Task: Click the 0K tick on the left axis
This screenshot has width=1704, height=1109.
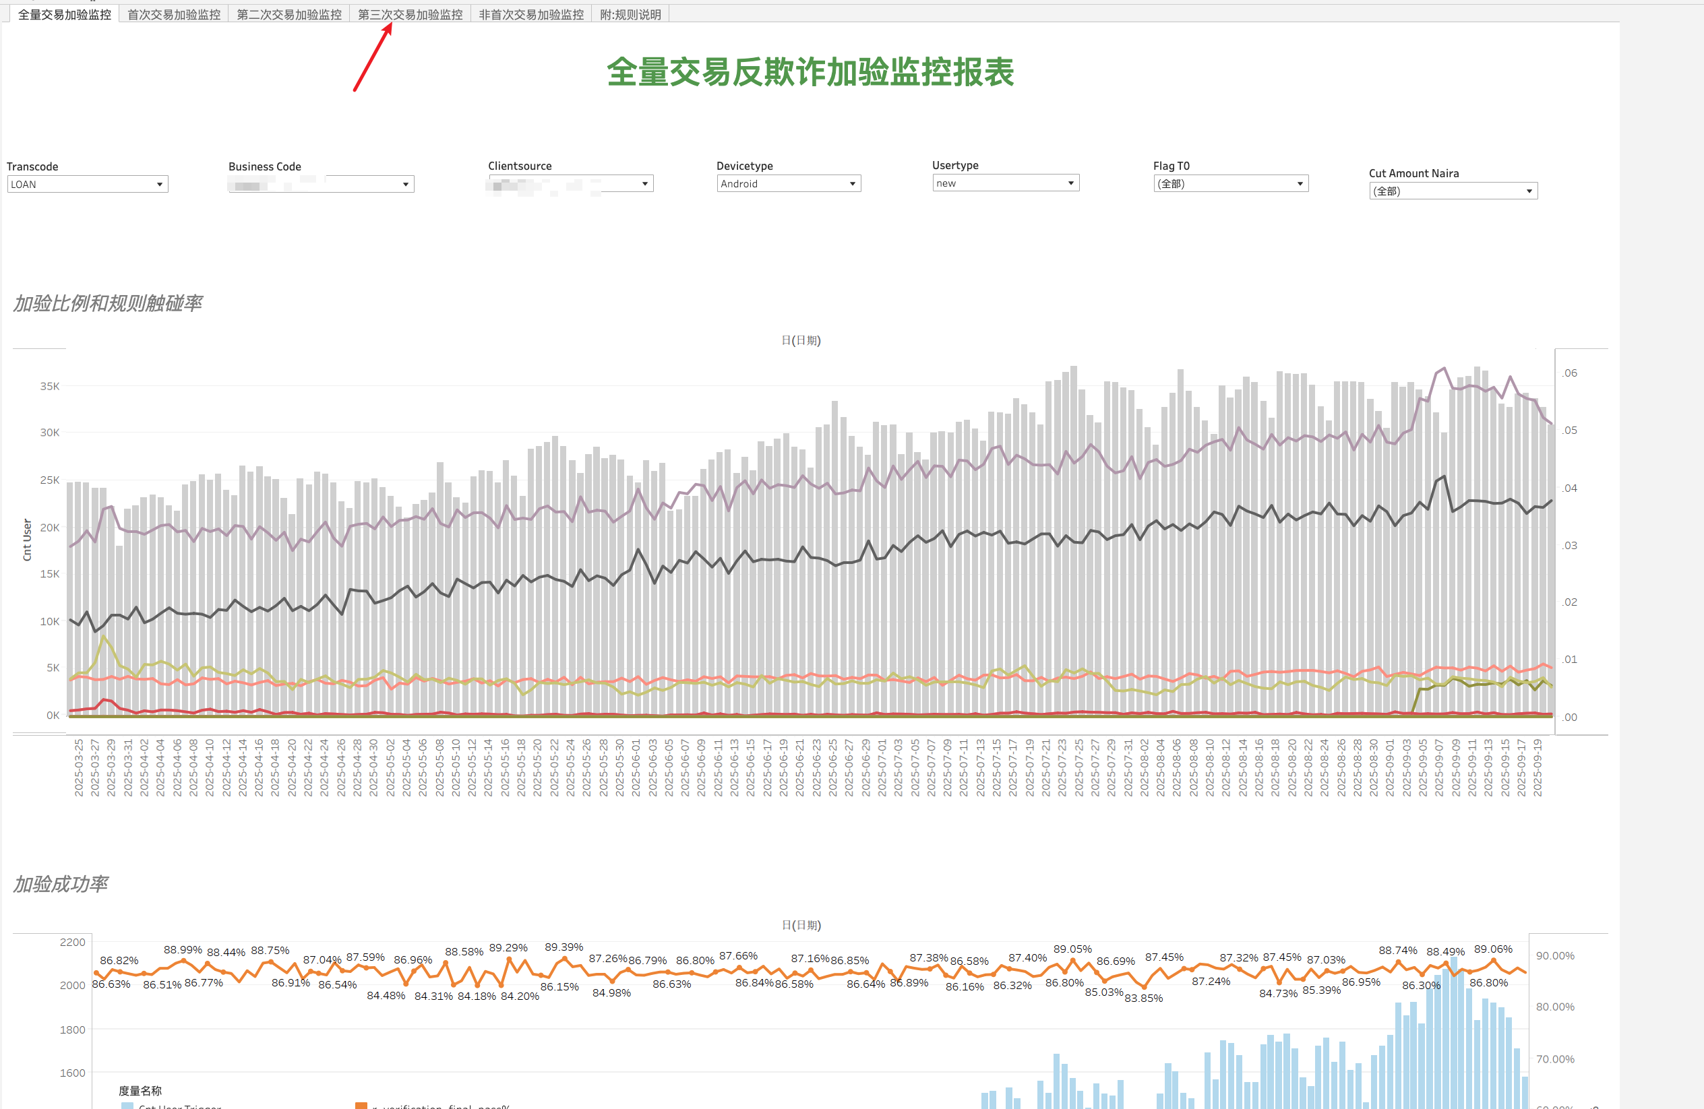Action: point(53,716)
